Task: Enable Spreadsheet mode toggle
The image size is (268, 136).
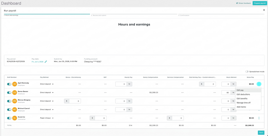Action: click(247, 72)
